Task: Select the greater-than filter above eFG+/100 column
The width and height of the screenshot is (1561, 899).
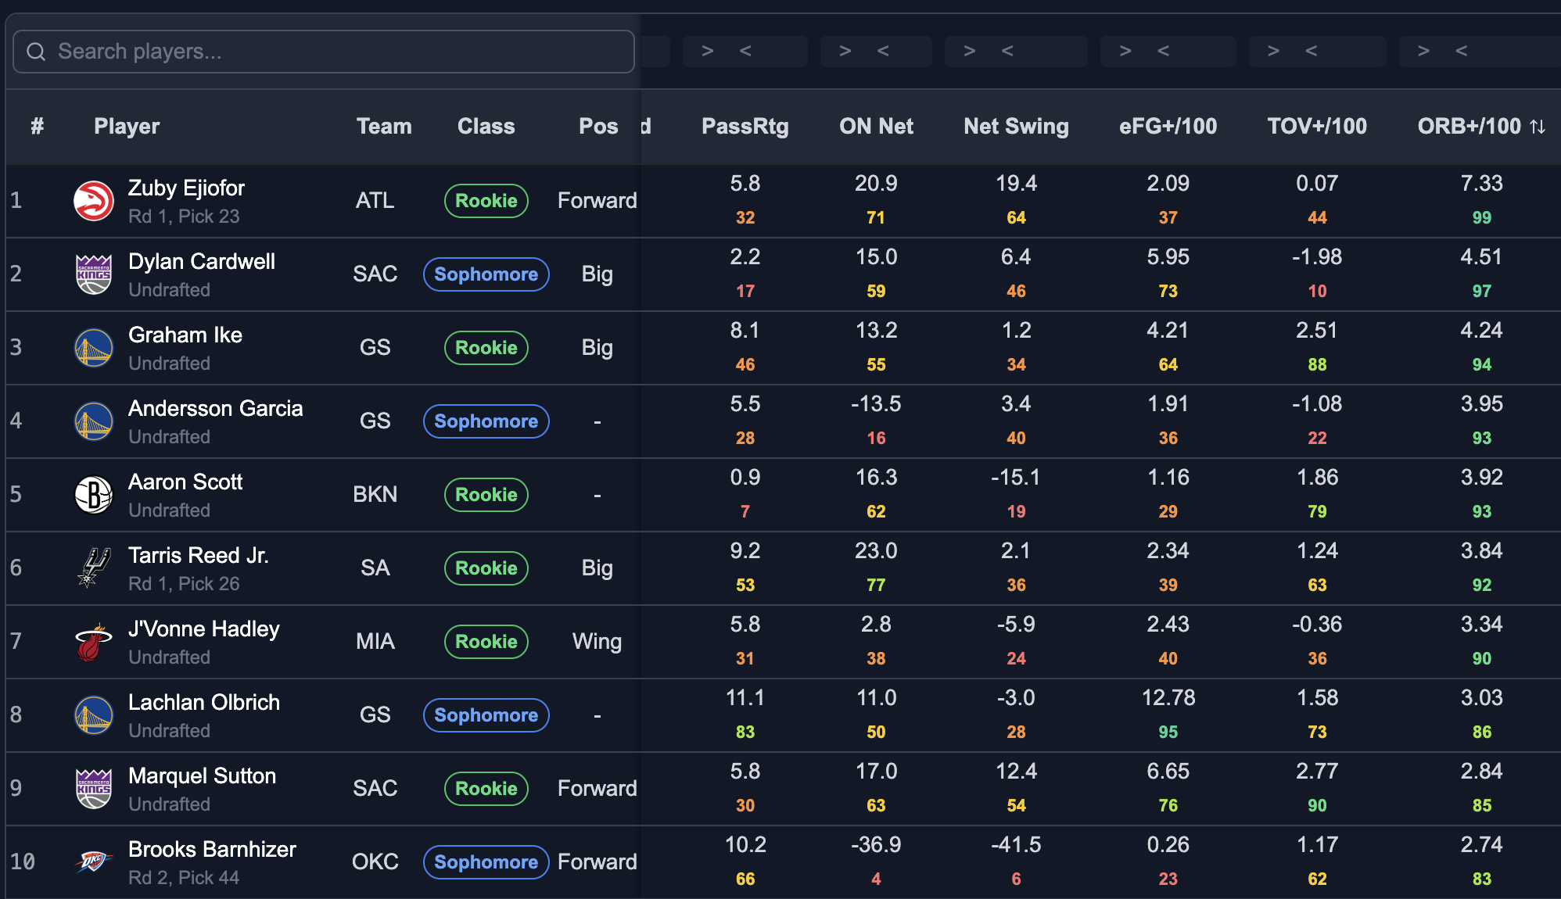Action: [x=1125, y=52]
